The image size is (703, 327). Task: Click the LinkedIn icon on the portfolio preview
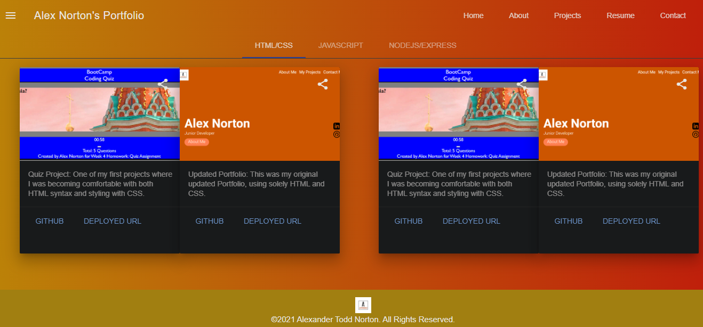coord(336,126)
